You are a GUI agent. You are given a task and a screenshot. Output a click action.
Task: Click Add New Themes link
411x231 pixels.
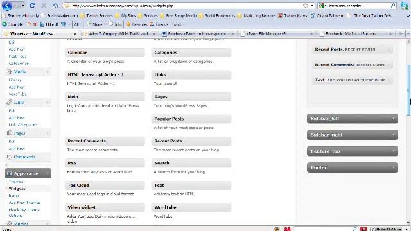pyautogui.click(x=24, y=203)
